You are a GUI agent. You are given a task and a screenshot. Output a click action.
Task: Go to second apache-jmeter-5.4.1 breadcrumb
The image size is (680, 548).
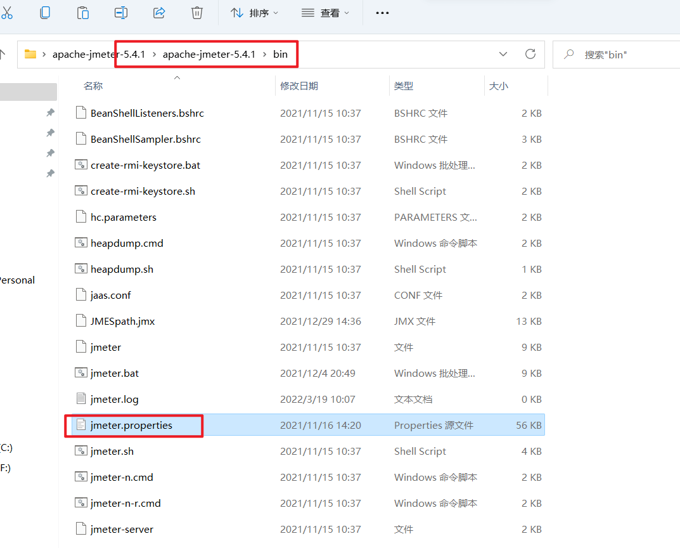209,55
